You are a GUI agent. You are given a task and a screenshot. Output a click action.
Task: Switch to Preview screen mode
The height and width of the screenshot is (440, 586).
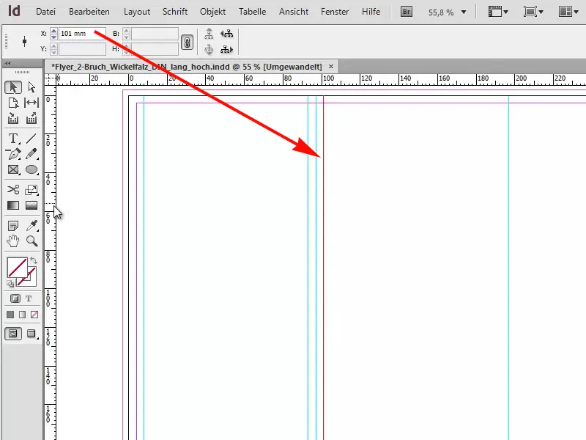pyautogui.click(x=31, y=334)
